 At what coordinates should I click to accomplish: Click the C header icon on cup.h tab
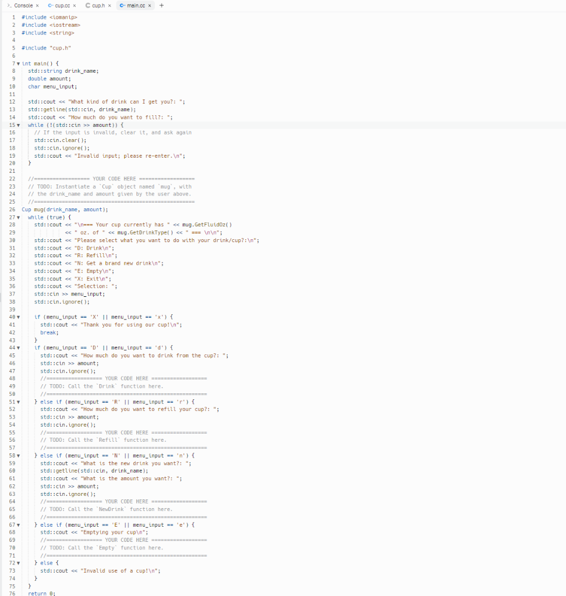[x=87, y=5]
